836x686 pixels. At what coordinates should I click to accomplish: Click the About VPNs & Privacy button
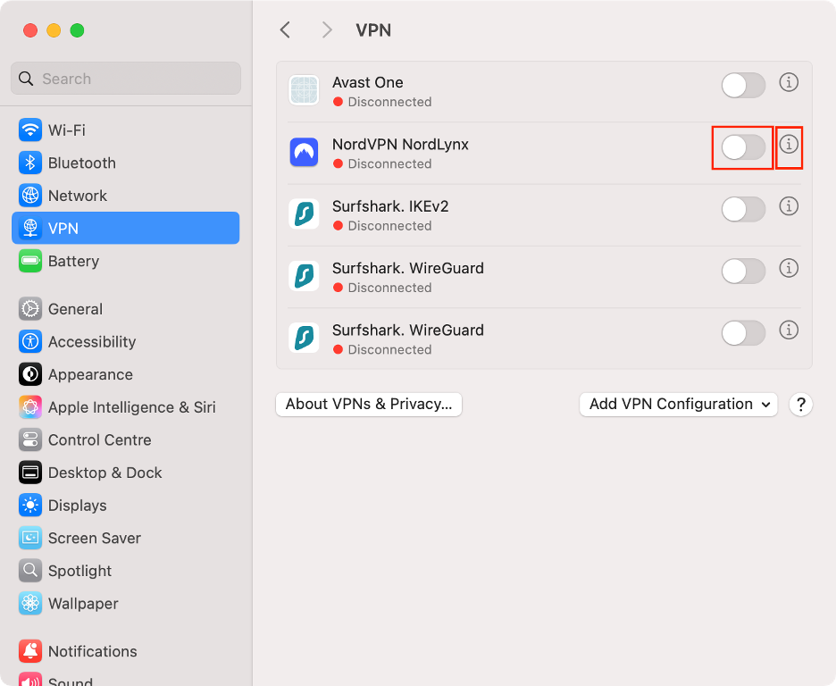368,404
